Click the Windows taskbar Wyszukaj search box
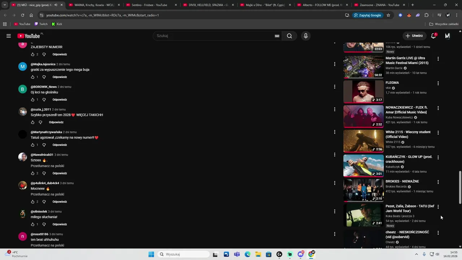The height and width of the screenshot is (260, 462). tap(183, 254)
